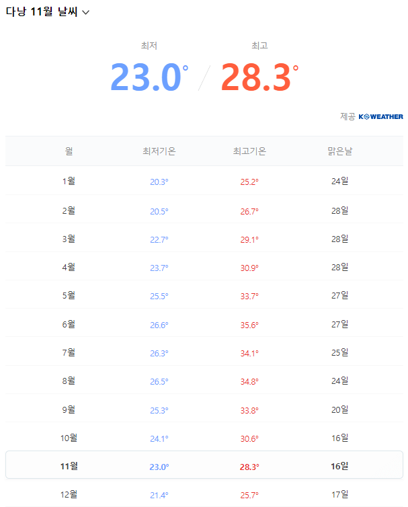The height and width of the screenshot is (507, 408).
Task: Click 26.5° low temperature for 8월
Action: click(x=159, y=381)
